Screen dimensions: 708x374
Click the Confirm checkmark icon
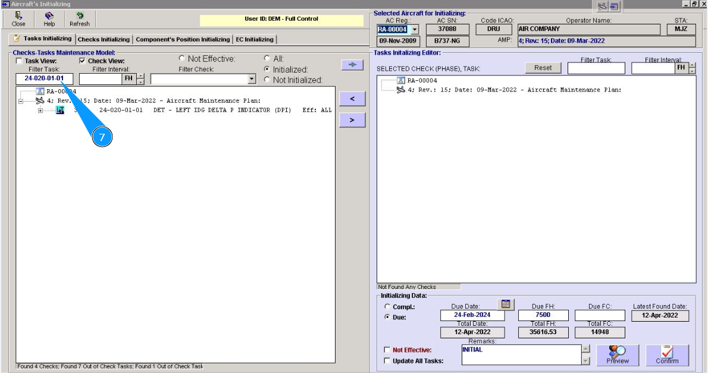coord(667,353)
